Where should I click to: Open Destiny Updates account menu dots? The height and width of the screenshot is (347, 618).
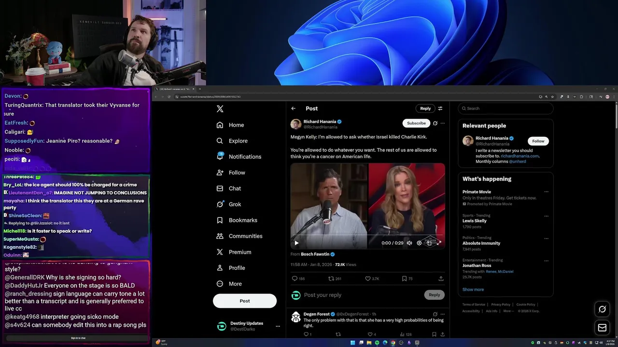tap(278, 326)
